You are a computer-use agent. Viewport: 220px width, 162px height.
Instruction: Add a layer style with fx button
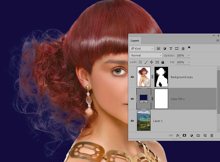pyautogui.click(x=178, y=135)
